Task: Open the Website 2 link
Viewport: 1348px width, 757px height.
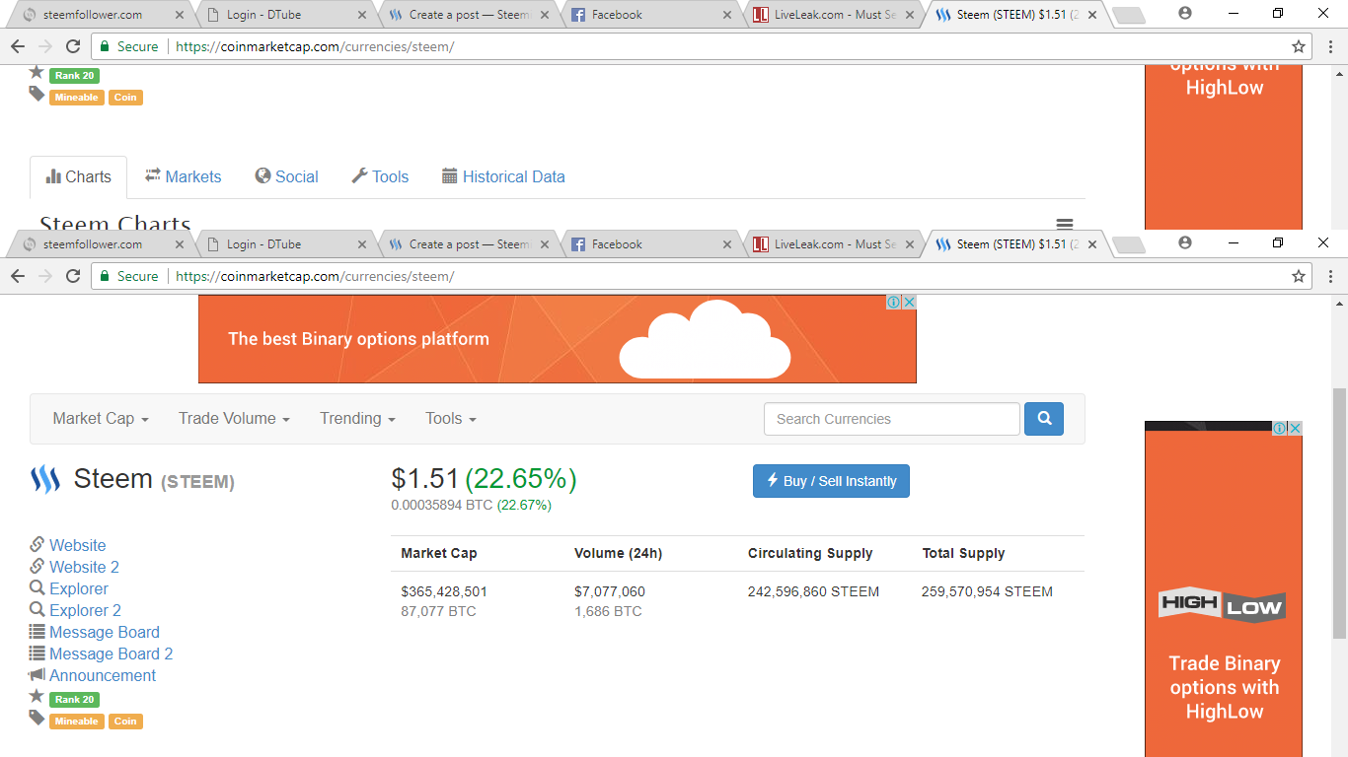Action: click(x=84, y=567)
